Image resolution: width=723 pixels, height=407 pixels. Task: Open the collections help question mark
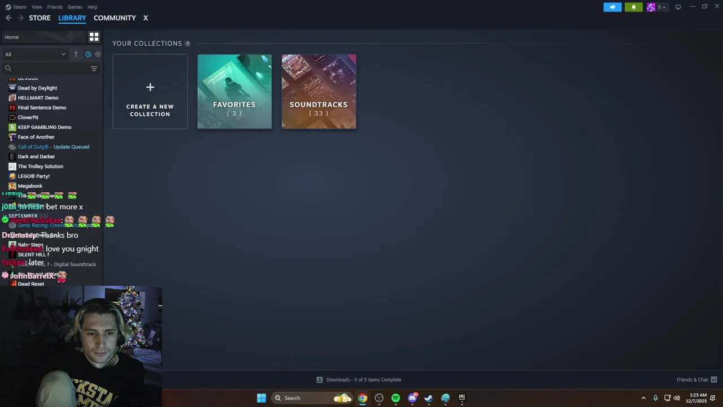188,44
